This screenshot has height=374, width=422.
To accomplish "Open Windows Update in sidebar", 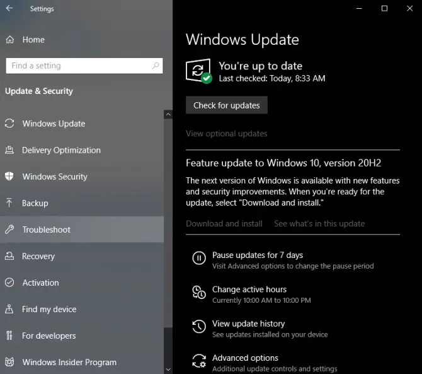I will pos(82,124).
